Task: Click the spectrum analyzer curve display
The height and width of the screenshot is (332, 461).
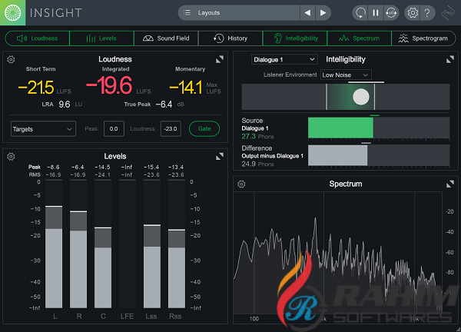Action: (x=338, y=253)
